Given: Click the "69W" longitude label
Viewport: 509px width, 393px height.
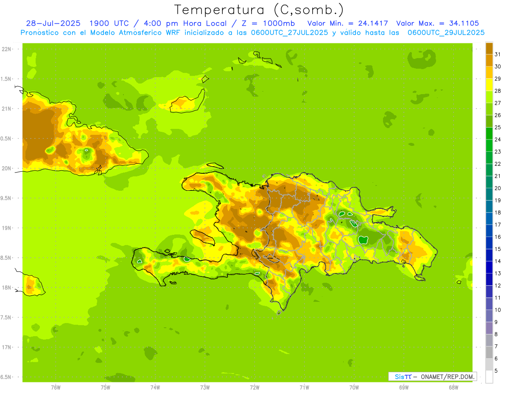Looking at the screenshot, I should point(404,387).
